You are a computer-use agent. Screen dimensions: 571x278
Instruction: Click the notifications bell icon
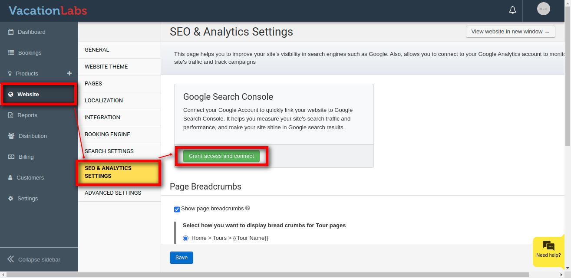pyautogui.click(x=512, y=10)
